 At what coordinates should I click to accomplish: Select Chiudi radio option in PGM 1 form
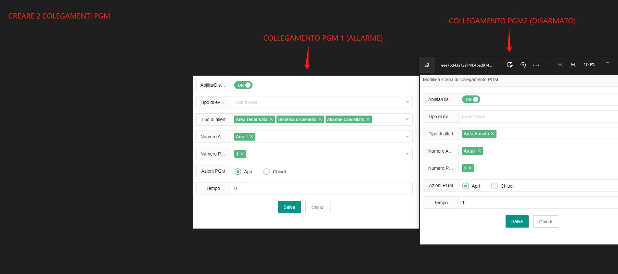267,172
